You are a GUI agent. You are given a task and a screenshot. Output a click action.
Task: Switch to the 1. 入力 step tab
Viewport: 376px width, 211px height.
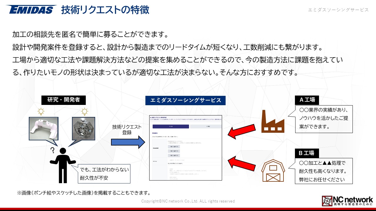coord(171,126)
